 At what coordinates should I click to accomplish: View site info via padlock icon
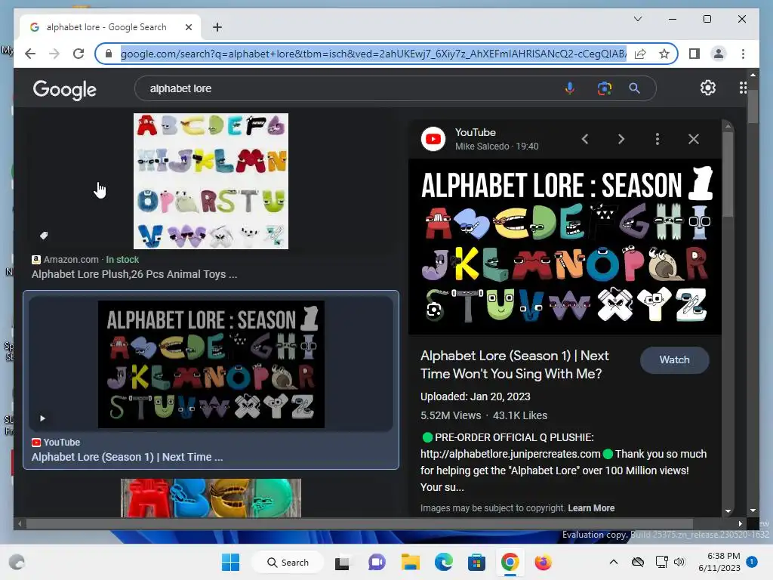109,54
